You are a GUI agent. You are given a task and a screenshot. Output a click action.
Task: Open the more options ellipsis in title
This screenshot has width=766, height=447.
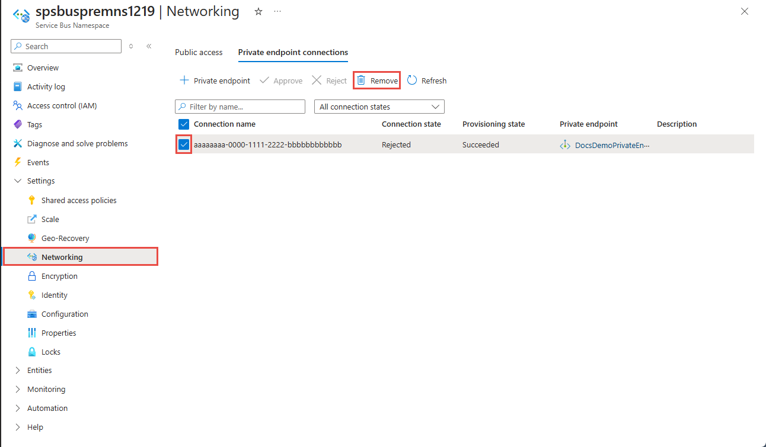tap(277, 11)
